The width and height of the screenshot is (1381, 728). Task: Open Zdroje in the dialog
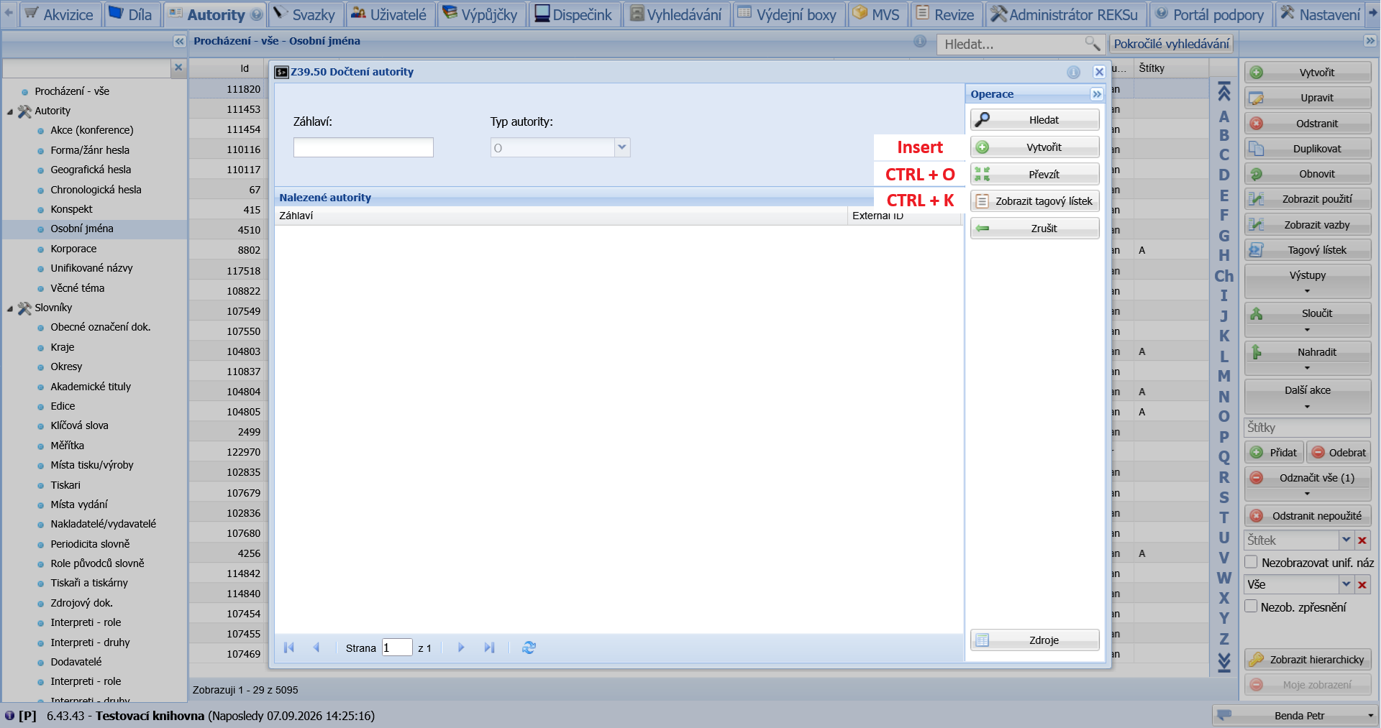(1034, 640)
